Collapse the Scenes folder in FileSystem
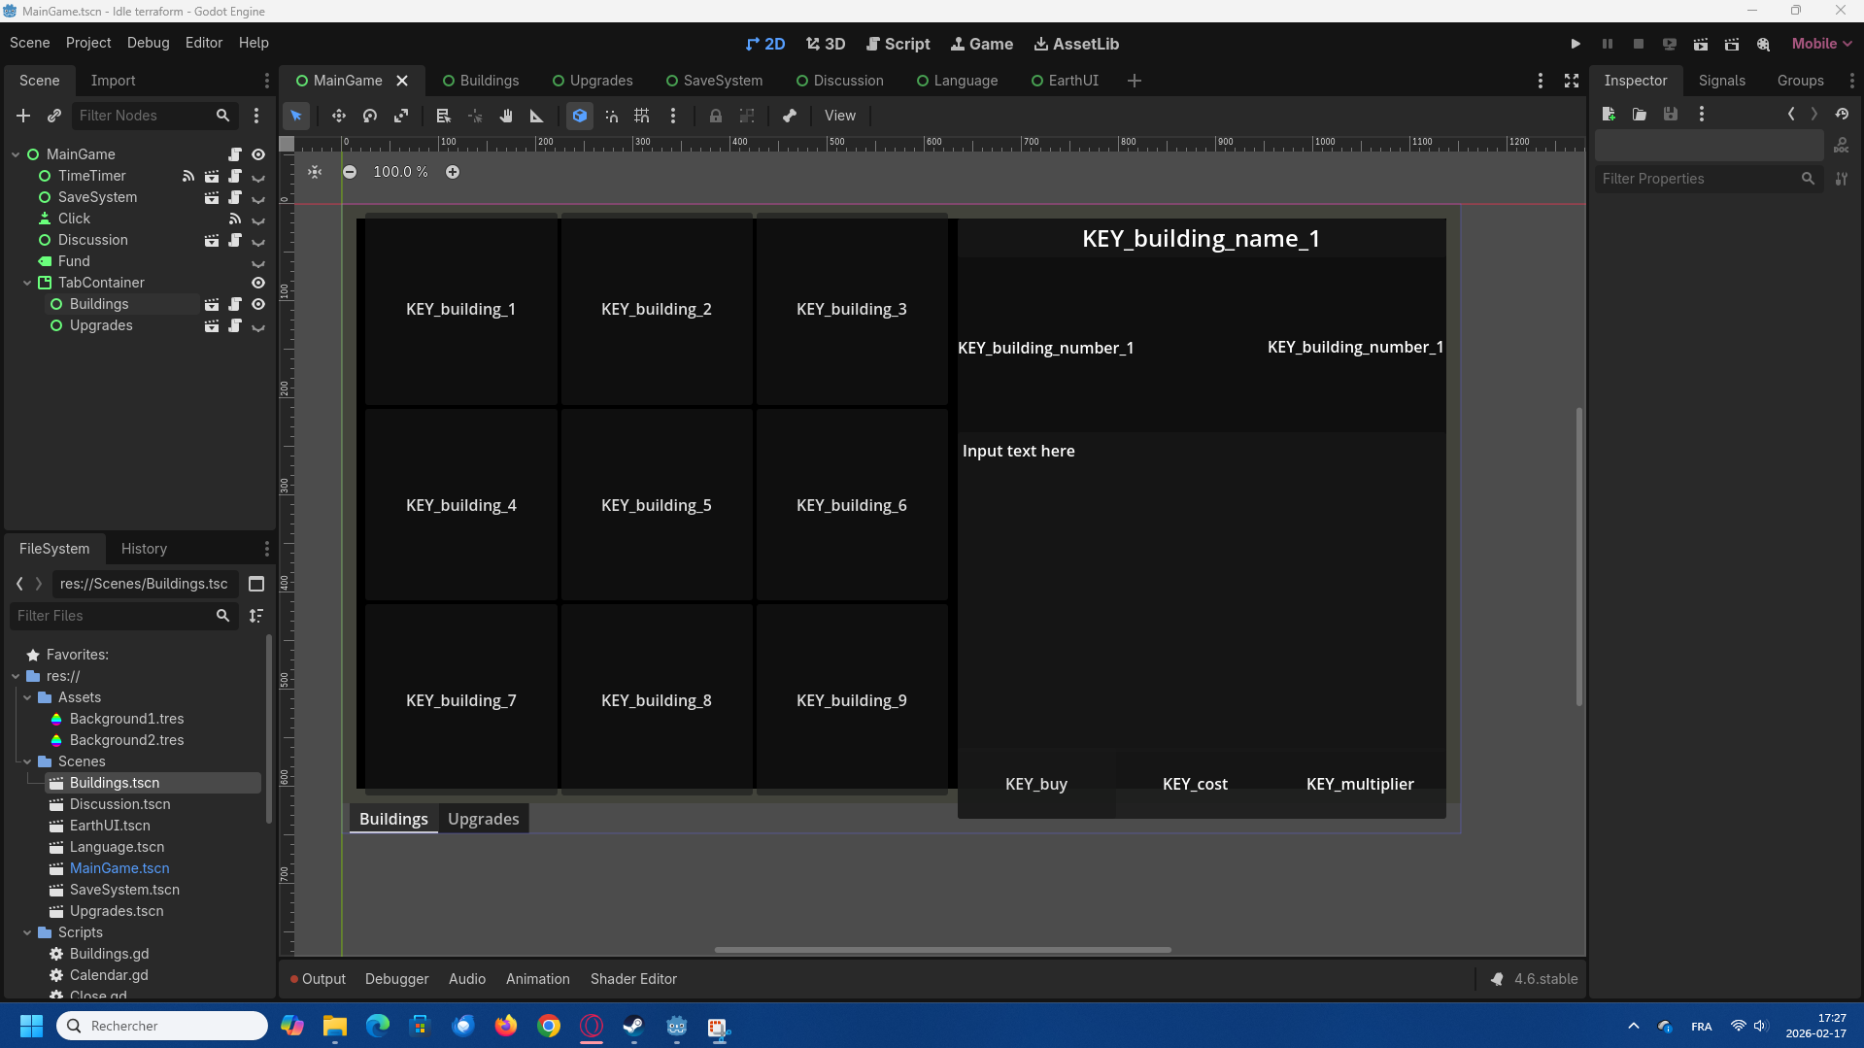Viewport: 1864px width, 1048px height. 27,761
